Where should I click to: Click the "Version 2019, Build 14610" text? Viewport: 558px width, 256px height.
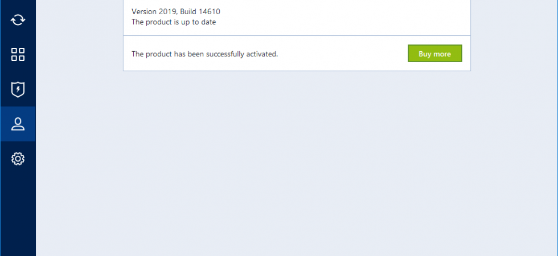(x=176, y=12)
